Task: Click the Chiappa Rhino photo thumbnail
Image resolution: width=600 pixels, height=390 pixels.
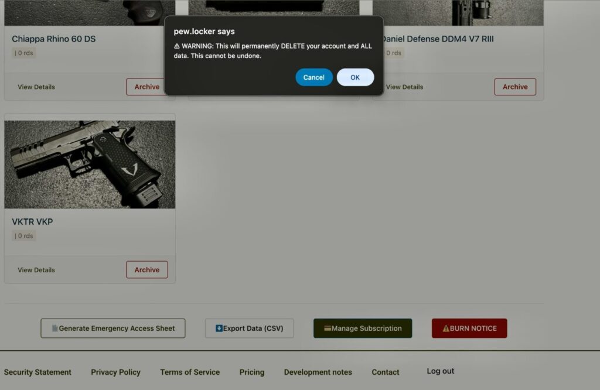Action: coord(90,13)
